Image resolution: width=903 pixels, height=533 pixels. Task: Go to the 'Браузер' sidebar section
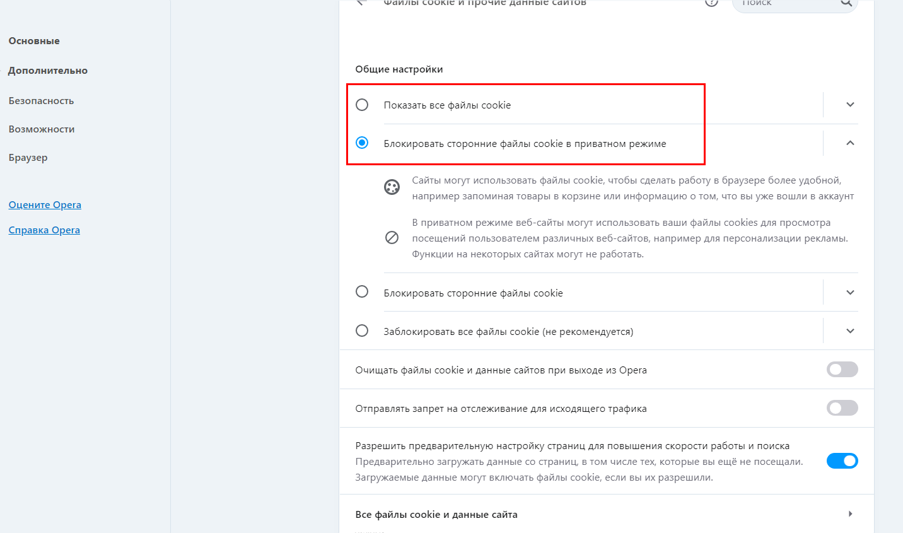[28, 158]
